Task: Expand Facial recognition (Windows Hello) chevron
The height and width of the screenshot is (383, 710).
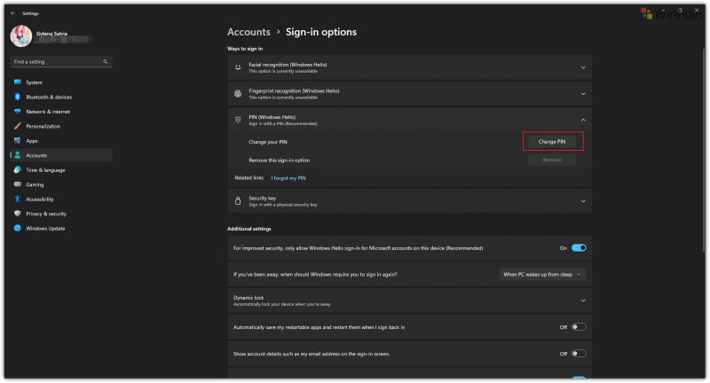Action: coord(583,67)
